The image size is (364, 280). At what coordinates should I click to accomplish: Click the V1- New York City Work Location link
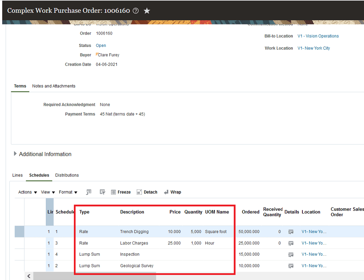314,48
